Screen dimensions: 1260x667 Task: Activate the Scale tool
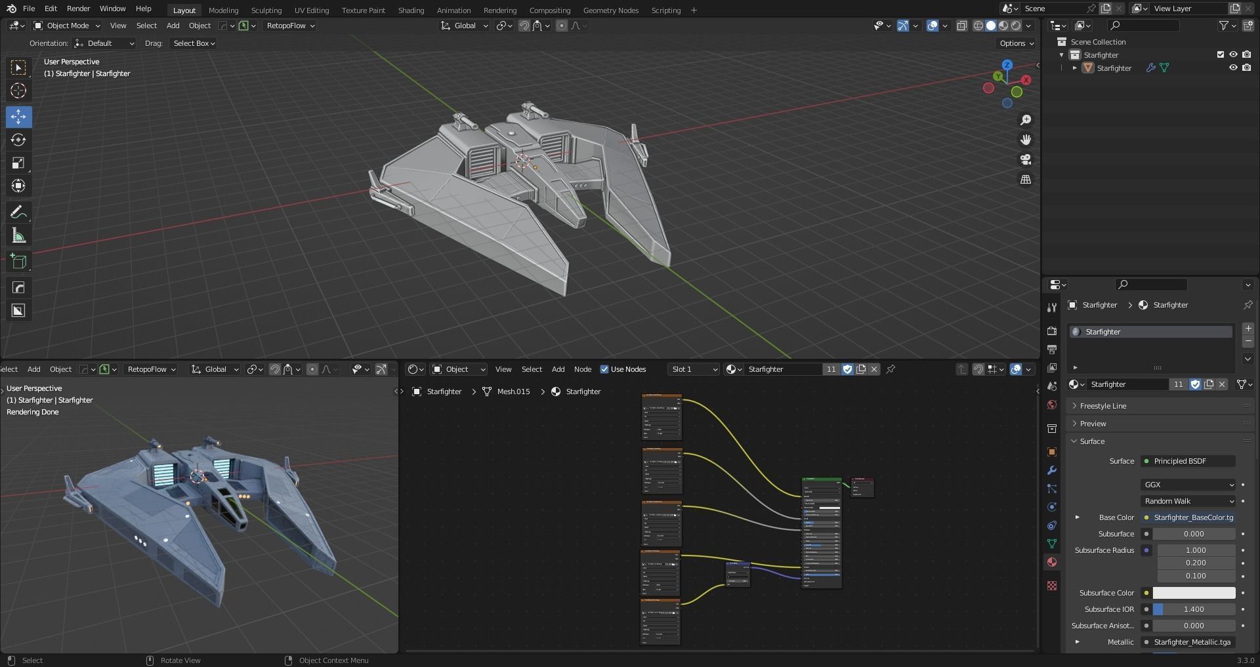[x=18, y=163]
